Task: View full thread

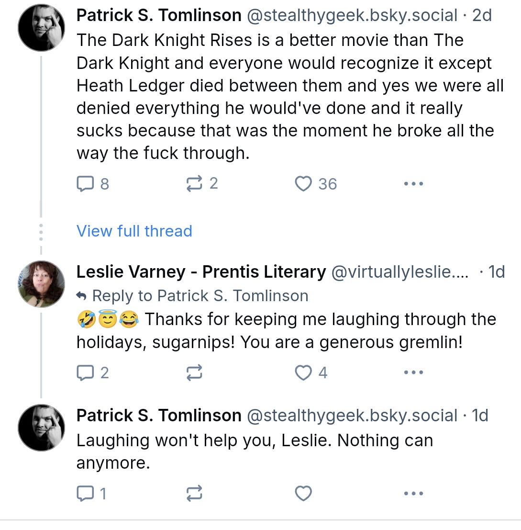Action: click(x=134, y=231)
